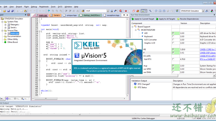Collapse the Source Files group

click(x=2, y=31)
